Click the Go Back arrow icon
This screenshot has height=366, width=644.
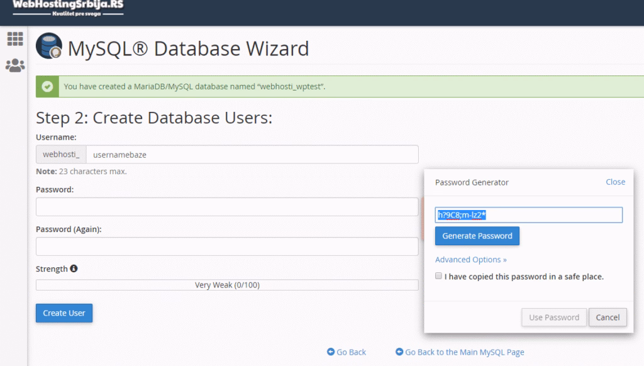point(331,352)
